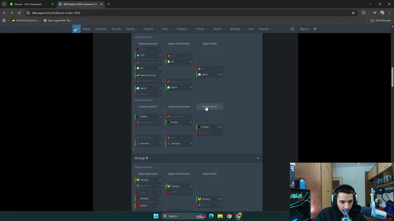This screenshot has width=394, height=221.
Task: Open File Explorer from the taskbar
Action: tap(220, 216)
